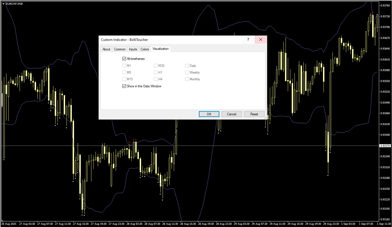
Task: Click the highlighted 0.93370 price label
Action: point(385,146)
